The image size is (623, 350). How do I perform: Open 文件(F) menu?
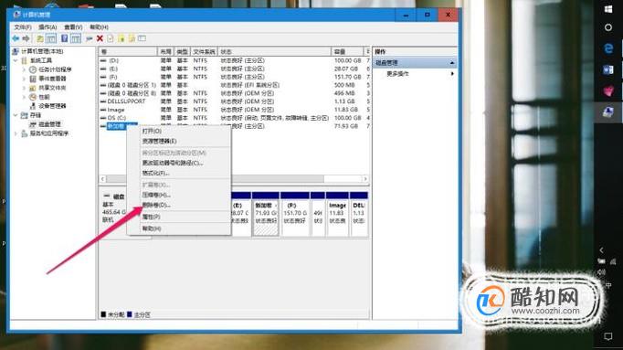point(23,27)
